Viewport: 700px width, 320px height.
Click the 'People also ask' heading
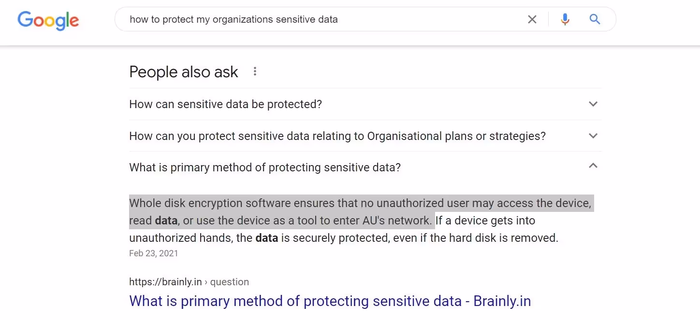183,71
